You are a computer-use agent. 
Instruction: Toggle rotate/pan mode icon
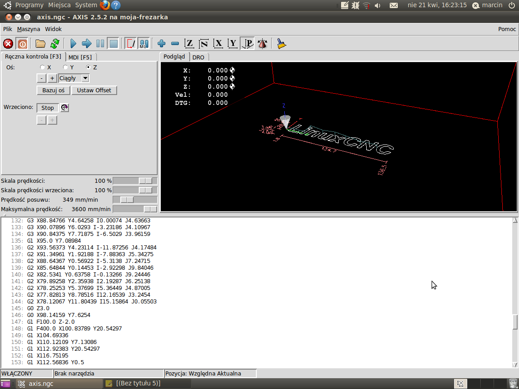click(263, 44)
